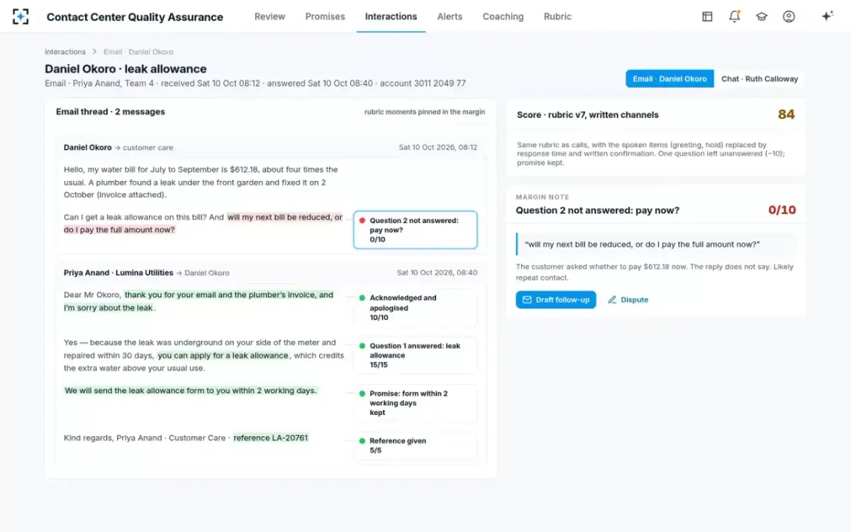The height and width of the screenshot is (532, 851).
Task: Click the timestamp 'Sat 10 Oct 2026, 08:40'
Action: point(437,272)
